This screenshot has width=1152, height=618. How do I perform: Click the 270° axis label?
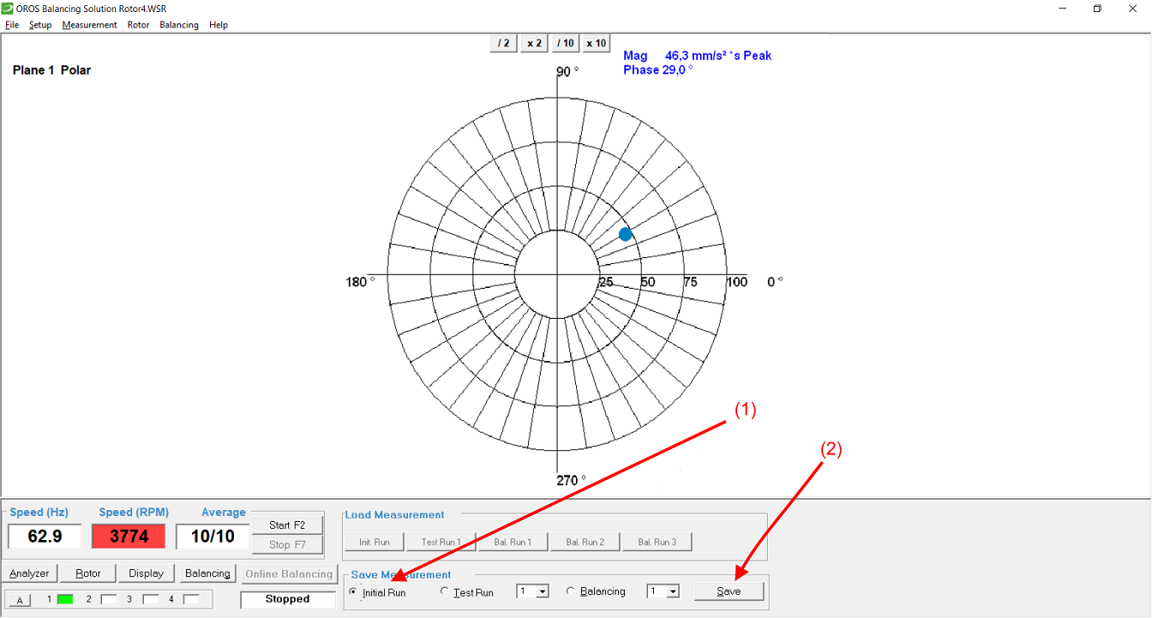coord(571,480)
